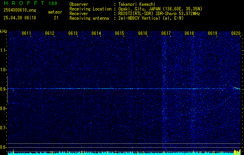Click time marker 0614
Screen dimensions: 244x155
96,33
